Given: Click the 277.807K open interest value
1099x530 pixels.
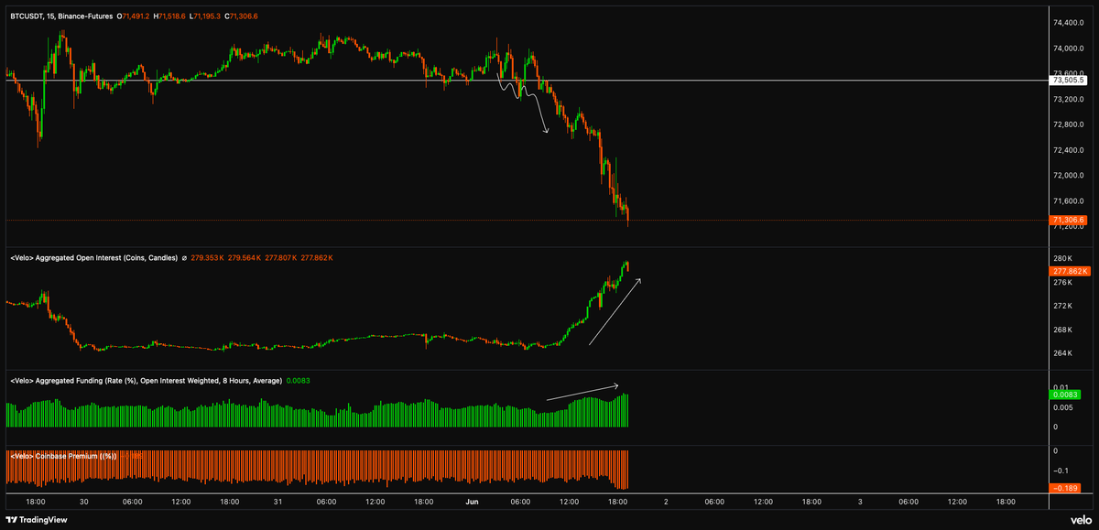Looking at the screenshot, I should coord(280,258).
